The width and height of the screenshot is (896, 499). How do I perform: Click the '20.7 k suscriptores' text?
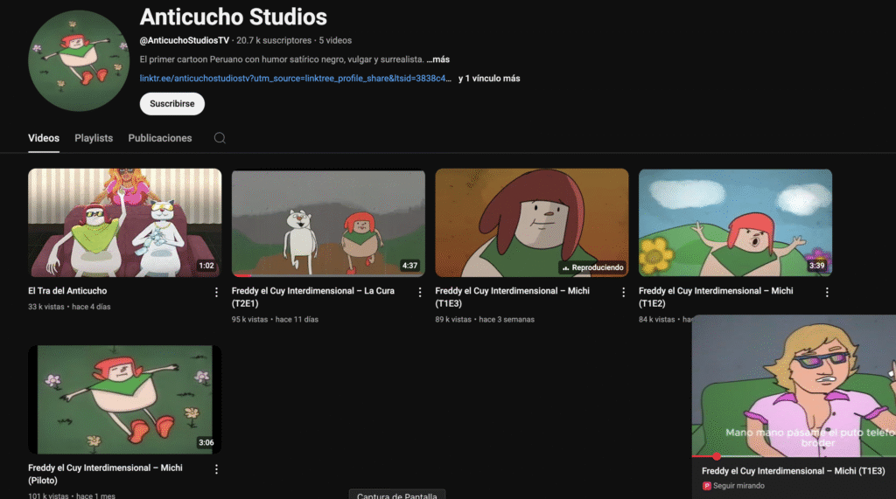[274, 40]
